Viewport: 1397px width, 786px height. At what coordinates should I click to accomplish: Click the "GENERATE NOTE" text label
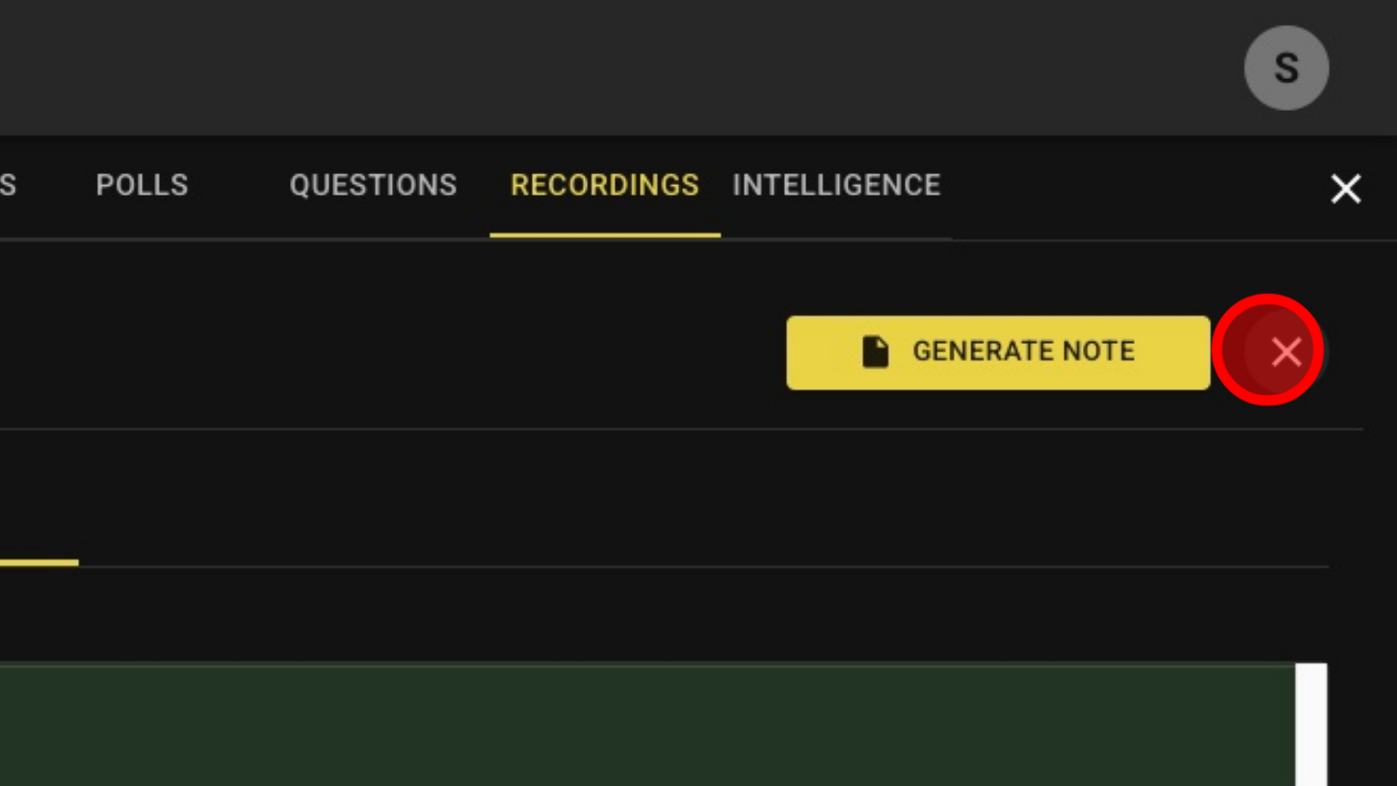[1023, 352]
